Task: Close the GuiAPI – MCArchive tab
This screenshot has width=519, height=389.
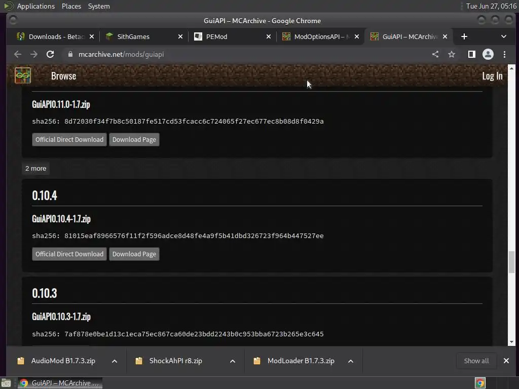Action: coord(445,36)
